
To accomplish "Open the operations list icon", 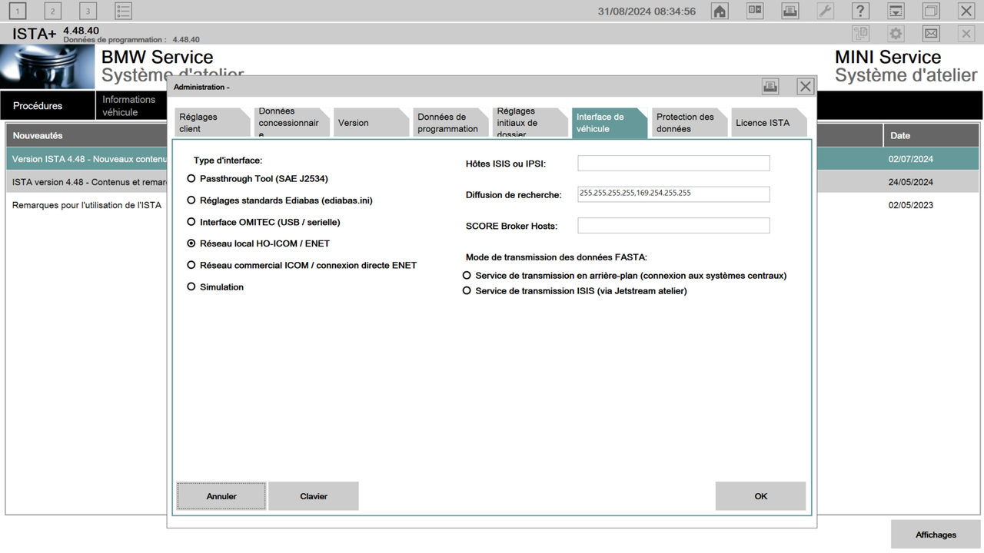I will 123,11.
